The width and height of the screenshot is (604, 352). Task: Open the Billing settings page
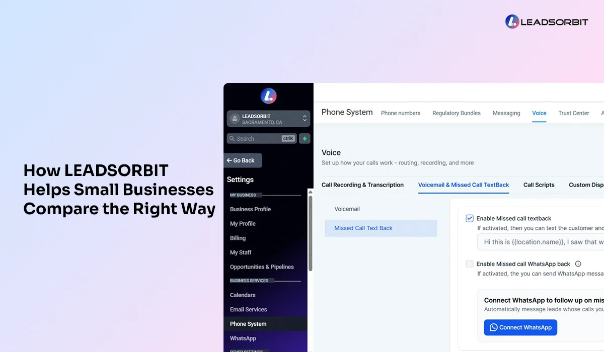(238, 238)
